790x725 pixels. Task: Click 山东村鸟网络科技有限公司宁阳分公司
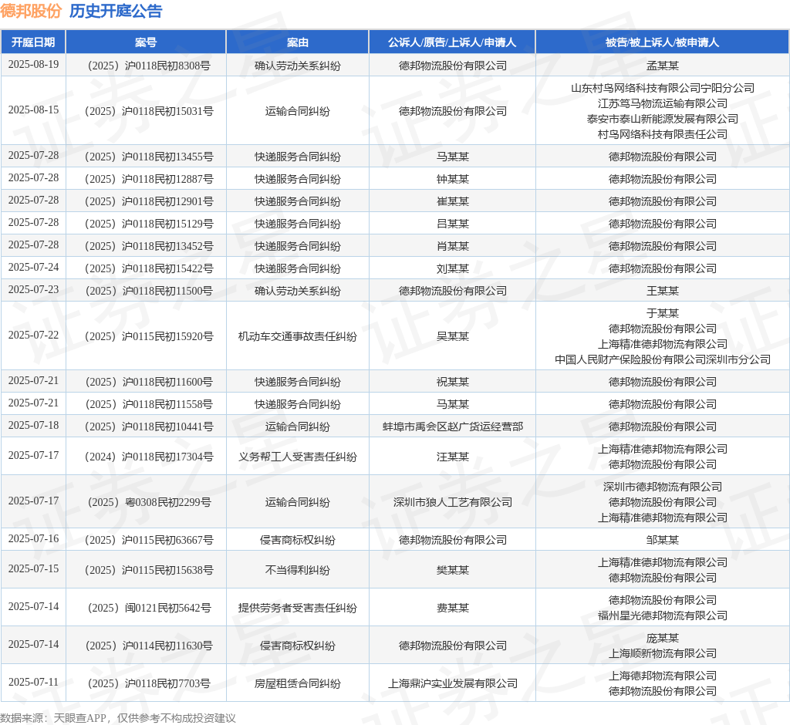663,88
